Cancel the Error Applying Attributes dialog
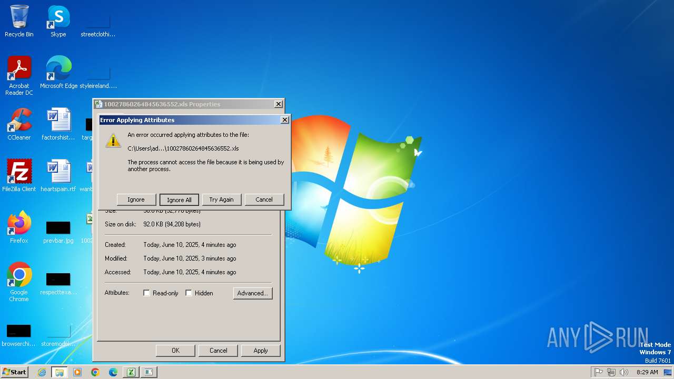Screen dimensions: 674x379 pos(264,200)
